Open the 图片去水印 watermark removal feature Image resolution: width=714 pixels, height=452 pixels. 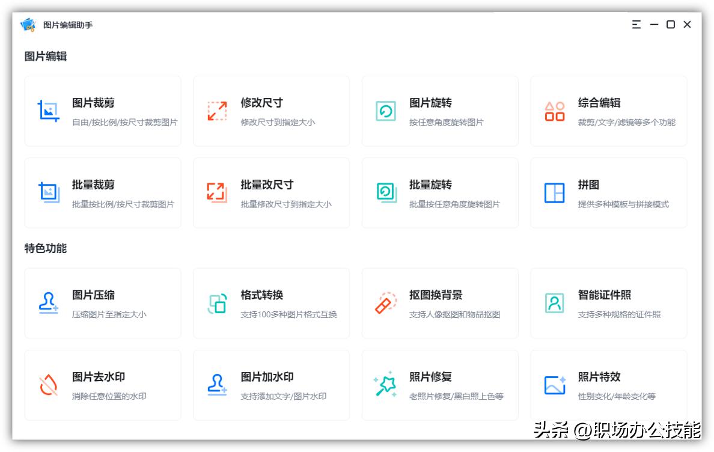tap(102, 385)
